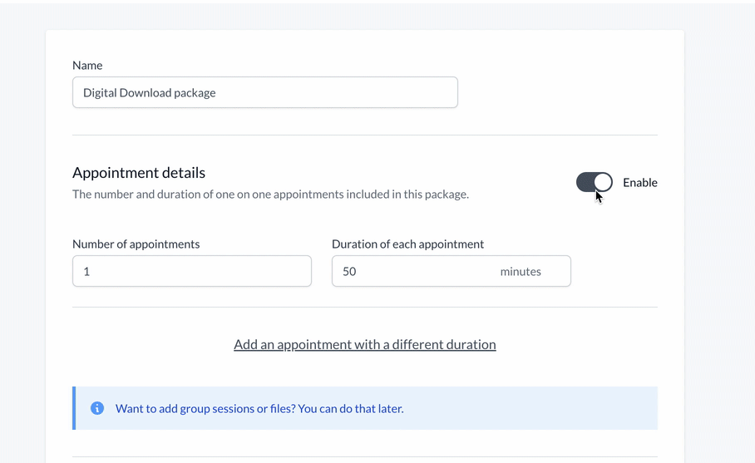The image size is (755, 463).
Task: Click the group sessions or files info banner text
Action: [x=259, y=409]
